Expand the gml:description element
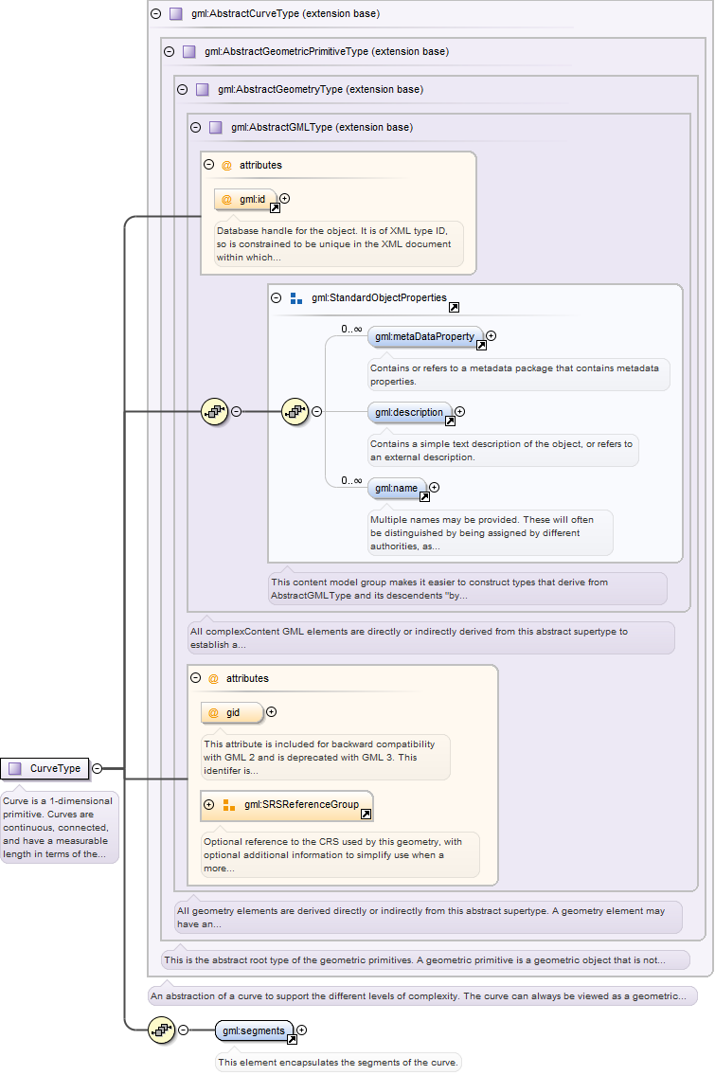Screen dimensions: 715x1075 (460, 411)
